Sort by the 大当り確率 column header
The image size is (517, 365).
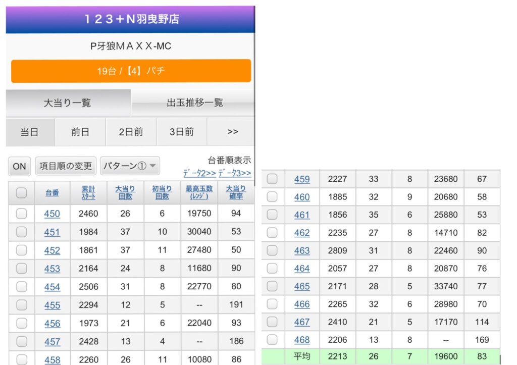pos(236,192)
